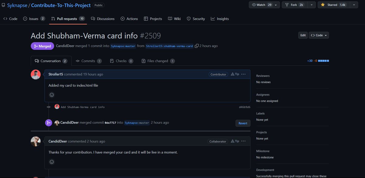Viewport: 365px width, 178px height.
Task: Click the Edit title button
Action: pos(303,35)
